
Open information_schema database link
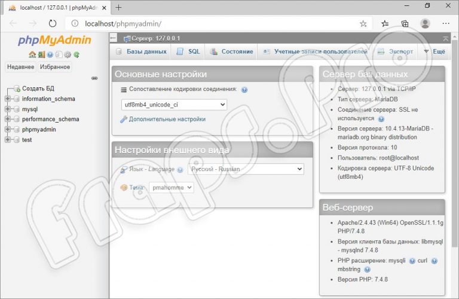click(48, 99)
